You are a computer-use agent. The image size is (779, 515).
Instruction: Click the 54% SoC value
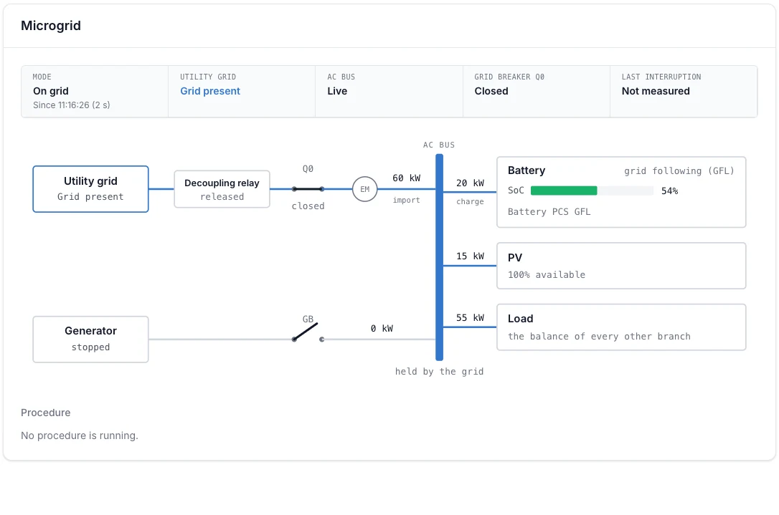(x=669, y=191)
